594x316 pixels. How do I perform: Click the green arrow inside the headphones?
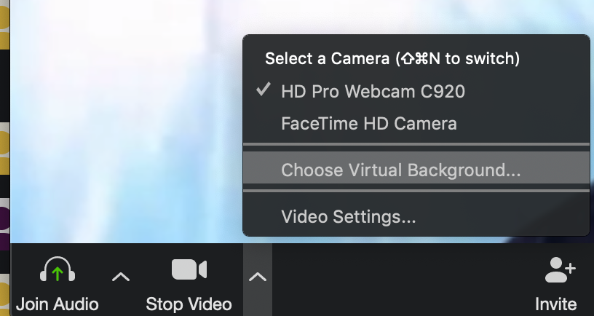(x=58, y=274)
